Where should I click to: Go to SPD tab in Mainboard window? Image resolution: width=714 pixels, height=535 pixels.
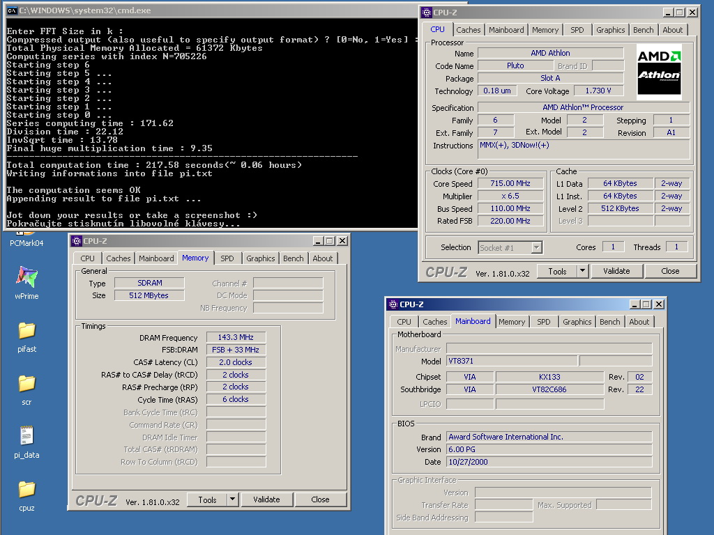coord(544,322)
